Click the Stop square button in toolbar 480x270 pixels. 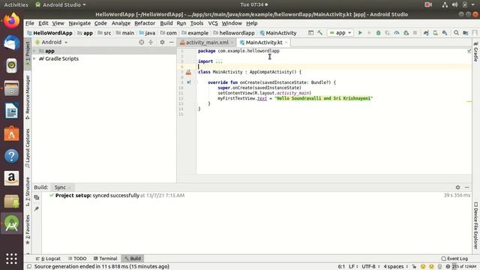point(415,33)
